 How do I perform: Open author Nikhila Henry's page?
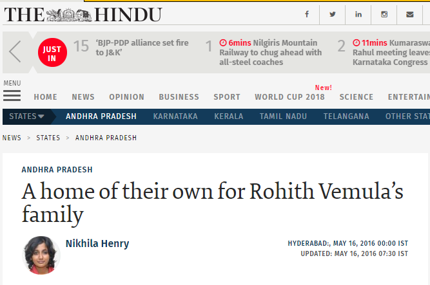point(97,243)
